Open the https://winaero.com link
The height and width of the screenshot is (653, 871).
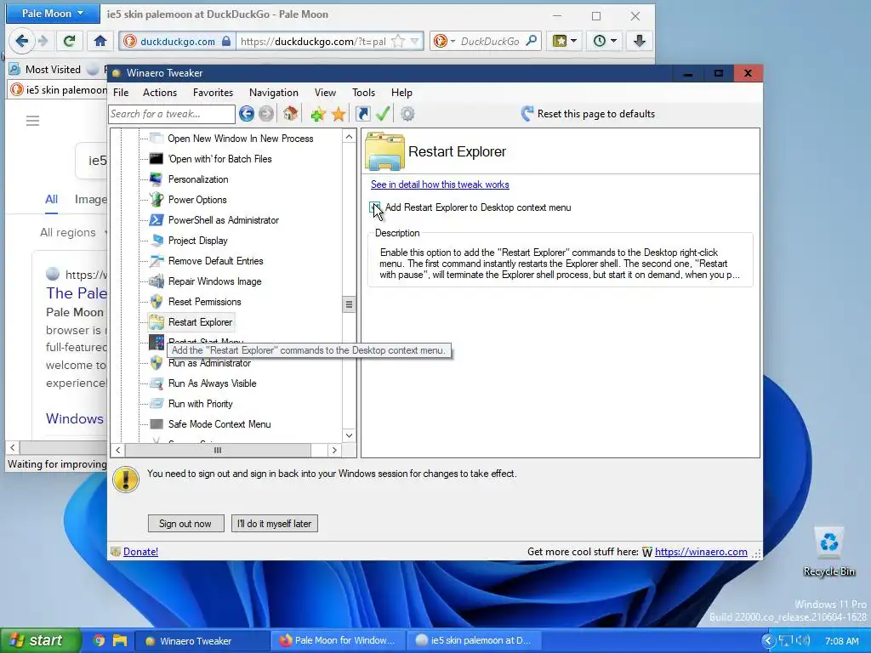(701, 551)
